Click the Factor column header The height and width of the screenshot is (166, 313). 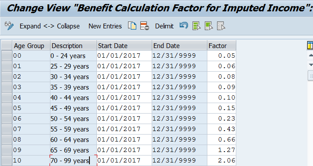coord(221,45)
